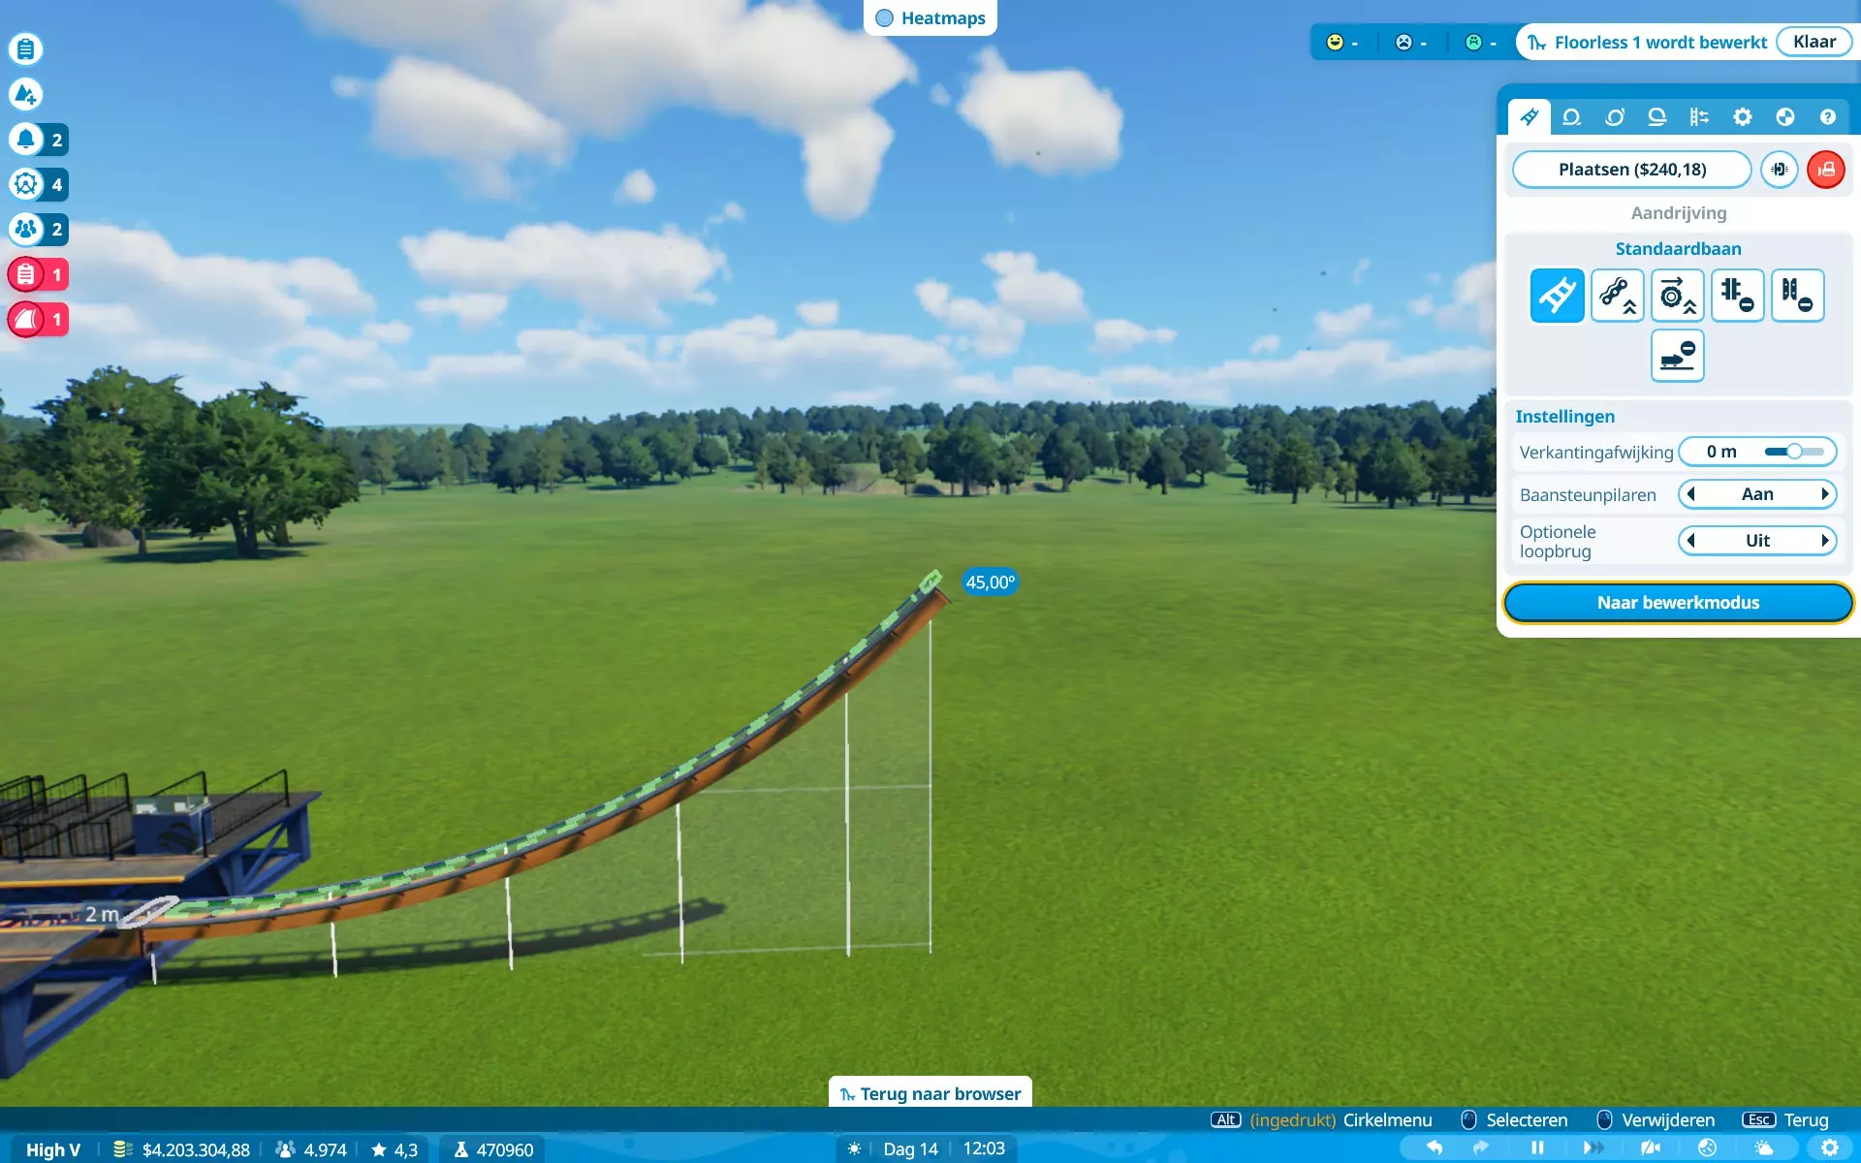Click the red demolish bulldozer icon
The image size is (1861, 1163).
pos(1825,170)
